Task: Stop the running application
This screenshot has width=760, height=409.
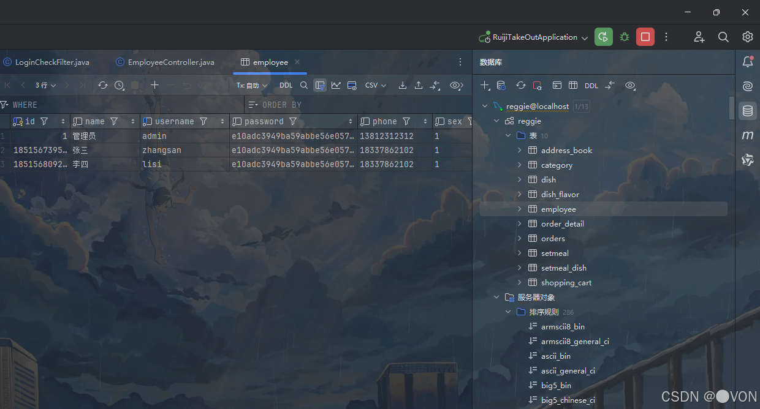Action: [x=645, y=37]
